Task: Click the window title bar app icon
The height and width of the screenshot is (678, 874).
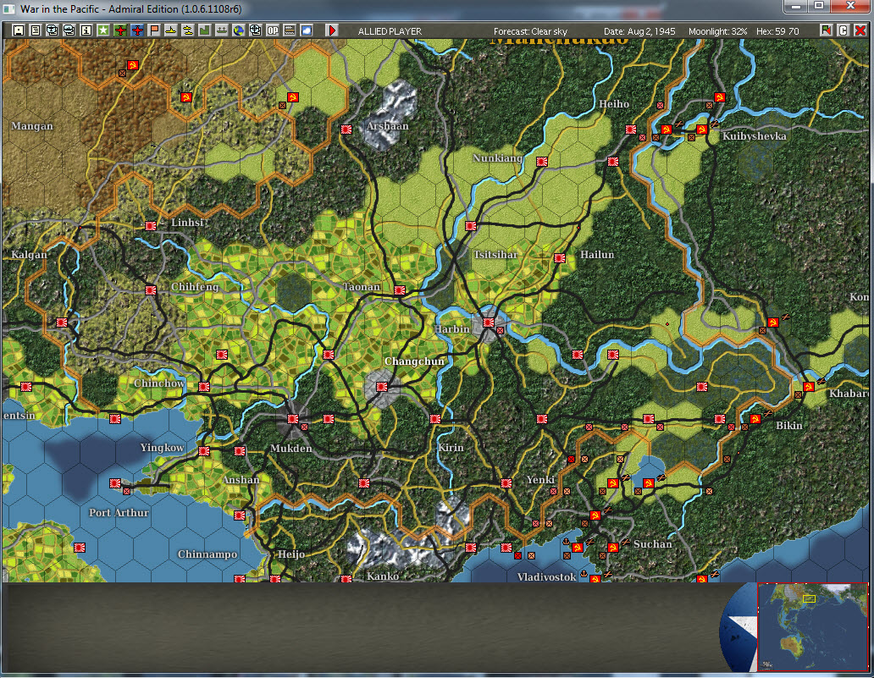Action: click(9, 9)
